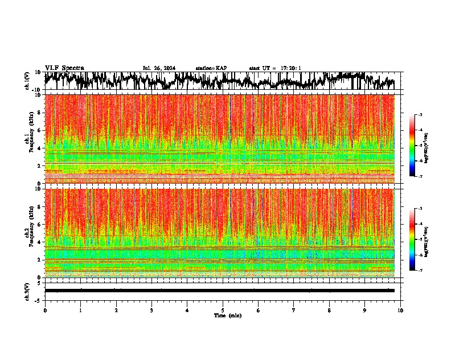Image resolution: width=451 pixels, height=348 pixels.
Task: Click the "8" tick label on ch.1 frequency axis
Action: tap(39, 113)
